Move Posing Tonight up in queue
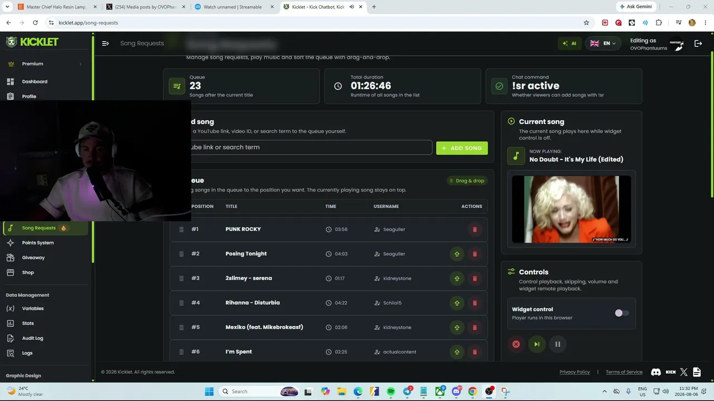Image resolution: width=714 pixels, height=401 pixels. tap(457, 254)
